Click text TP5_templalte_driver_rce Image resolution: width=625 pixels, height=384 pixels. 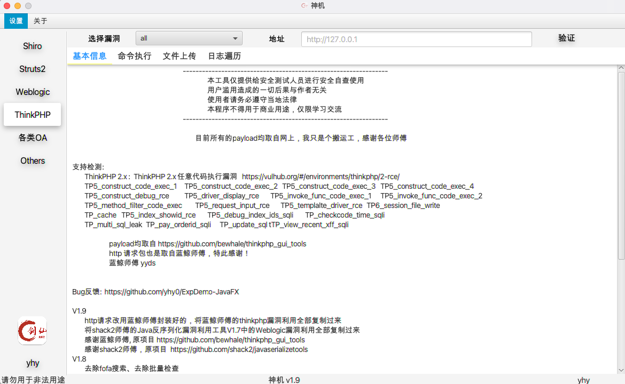321,206
